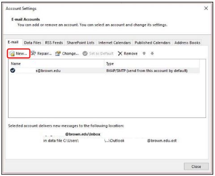Open the Internet Calendars tab

tap(114, 43)
